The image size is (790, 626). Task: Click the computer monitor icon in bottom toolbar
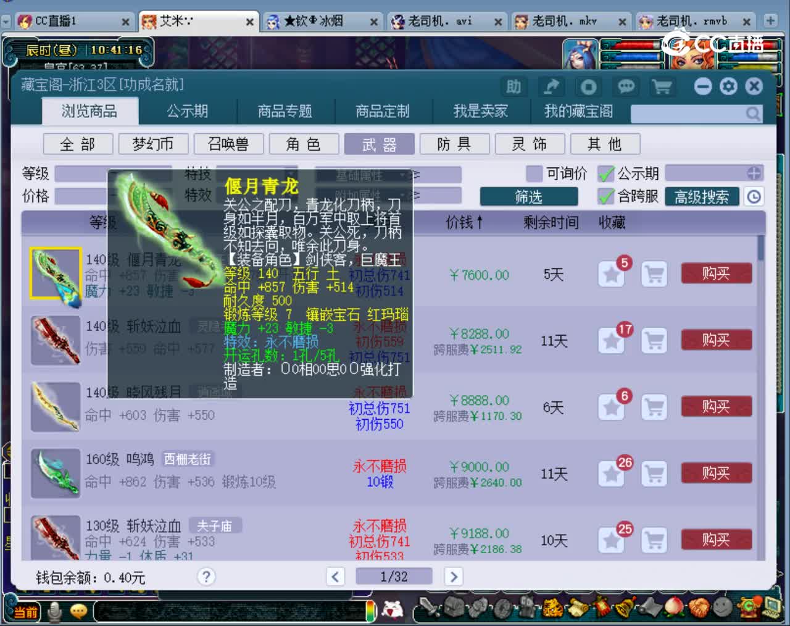coord(771,607)
